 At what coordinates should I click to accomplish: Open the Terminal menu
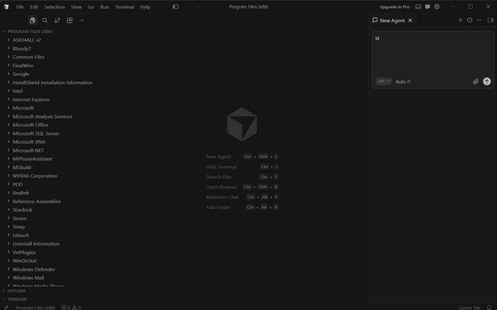coord(124,7)
